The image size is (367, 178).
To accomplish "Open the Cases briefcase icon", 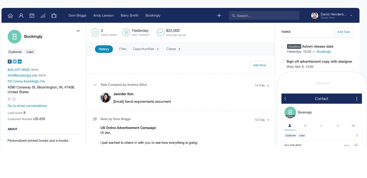I will click(x=54, y=16).
